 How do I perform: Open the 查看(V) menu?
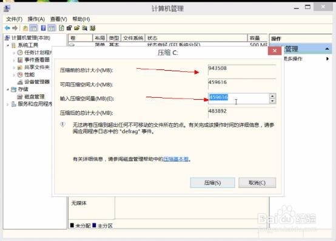pyautogui.click(x=58, y=19)
